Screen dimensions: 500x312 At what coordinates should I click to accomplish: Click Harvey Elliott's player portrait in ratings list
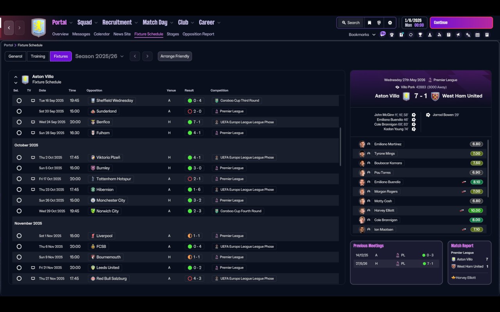pyautogui.click(x=362, y=211)
